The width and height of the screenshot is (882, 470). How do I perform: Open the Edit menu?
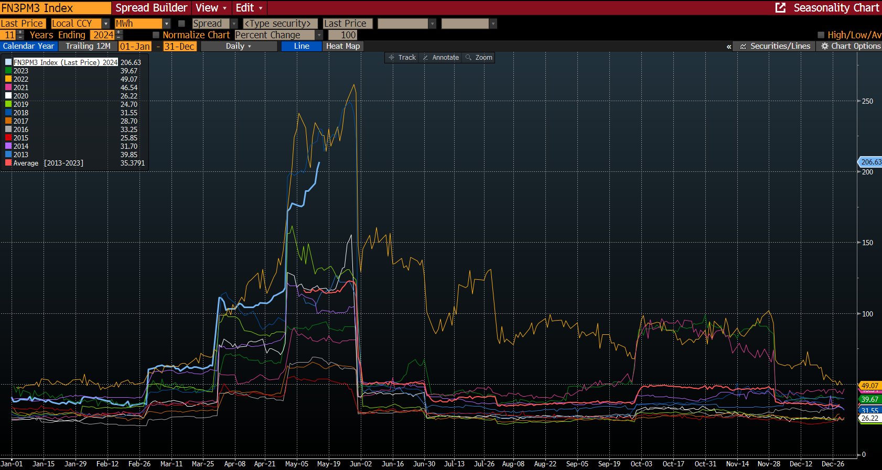(249, 8)
